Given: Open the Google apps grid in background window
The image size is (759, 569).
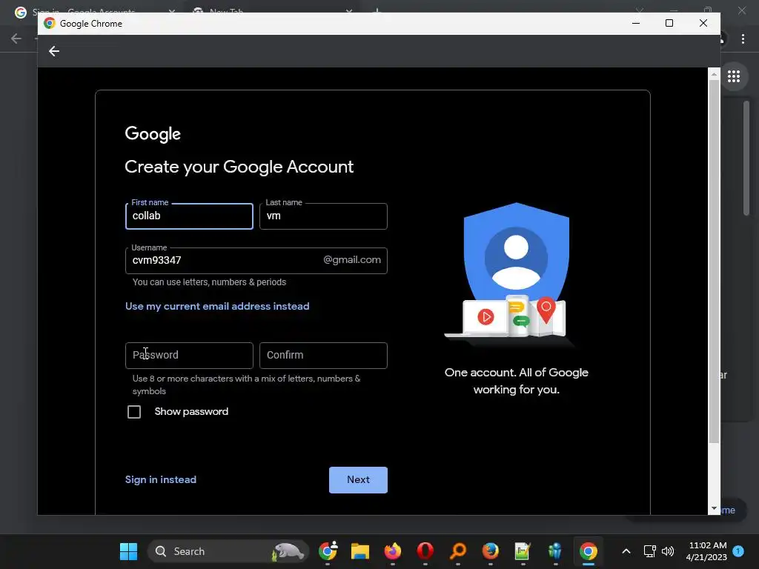Looking at the screenshot, I should tap(734, 76).
